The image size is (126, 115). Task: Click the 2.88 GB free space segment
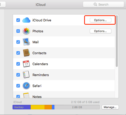(x=77, y=107)
